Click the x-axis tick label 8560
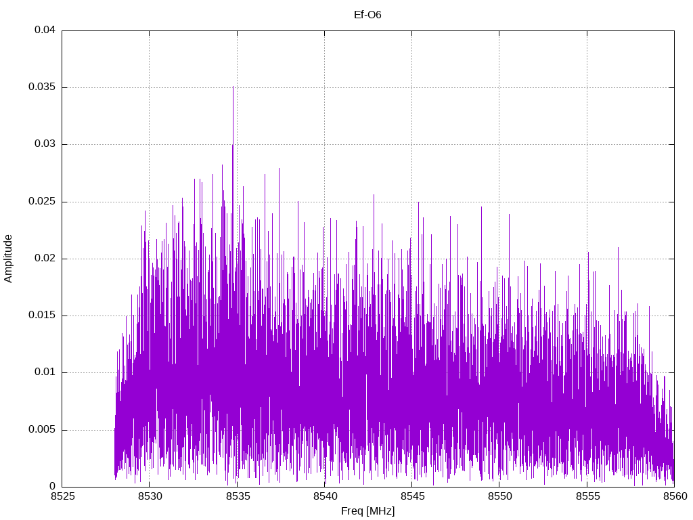This screenshot has height=520, width=693. (675, 496)
